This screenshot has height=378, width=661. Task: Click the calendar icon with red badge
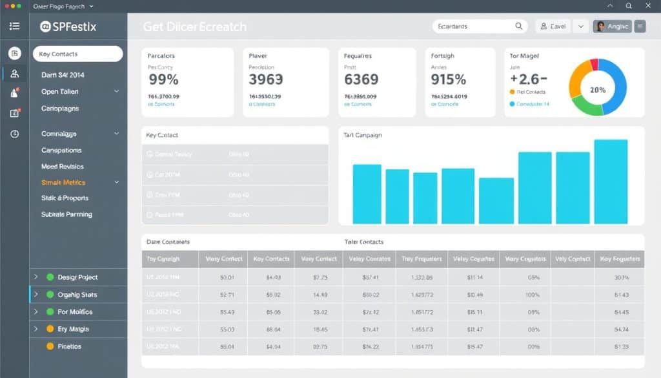[x=14, y=113]
